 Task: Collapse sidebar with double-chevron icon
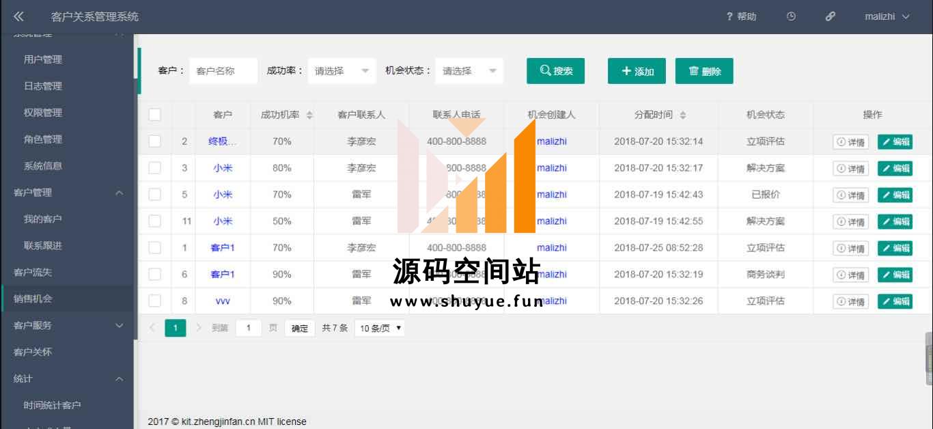click(18, 16)
